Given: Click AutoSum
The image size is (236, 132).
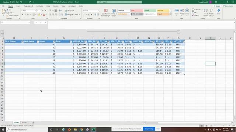Looking at the screenshot, I should tap(197, 10).
